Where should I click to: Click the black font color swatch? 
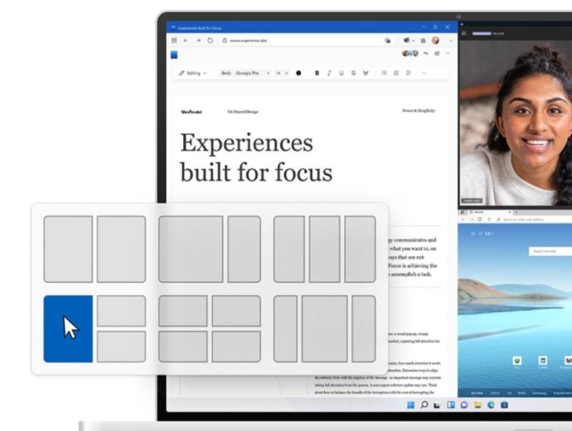tap(299, 73)
